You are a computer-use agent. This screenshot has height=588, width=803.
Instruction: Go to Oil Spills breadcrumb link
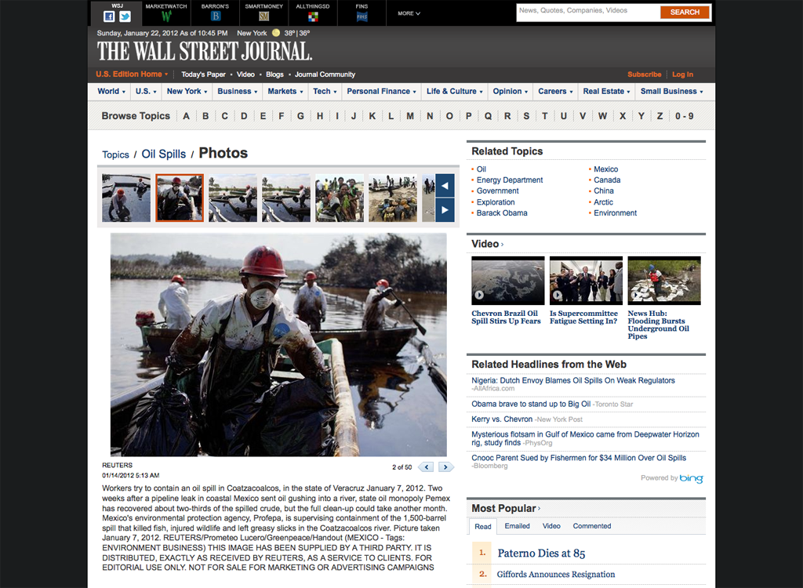click(164, 154)
